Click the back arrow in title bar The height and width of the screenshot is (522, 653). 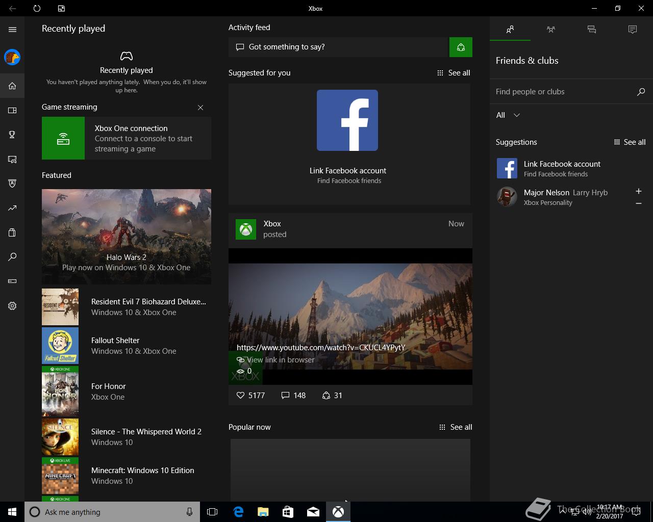point(12,8)
